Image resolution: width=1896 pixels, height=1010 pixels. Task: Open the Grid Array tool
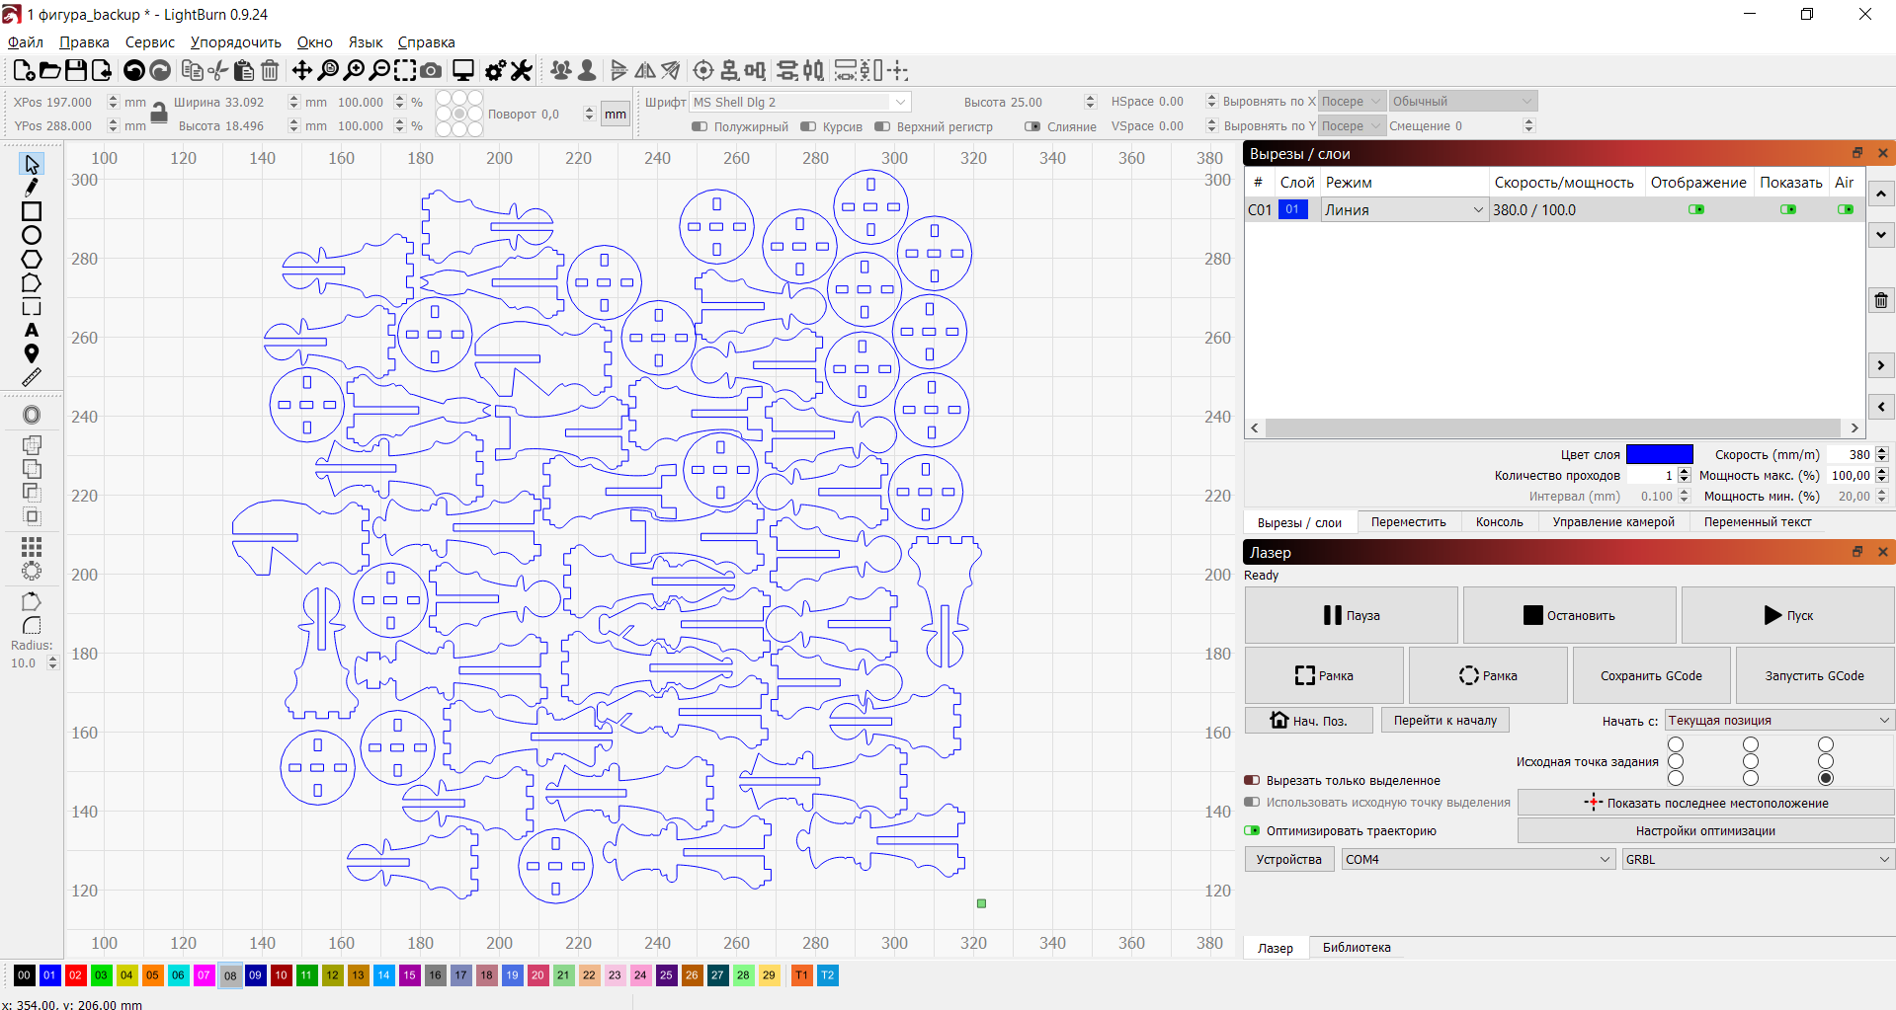pyautogui.click(x=32, y=547)
